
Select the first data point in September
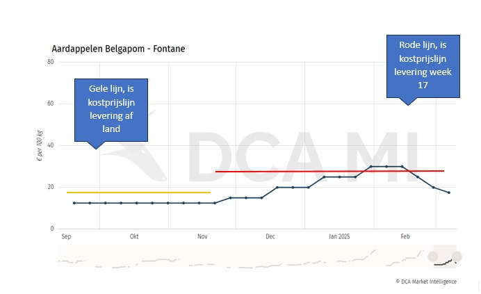coord(74,203)
